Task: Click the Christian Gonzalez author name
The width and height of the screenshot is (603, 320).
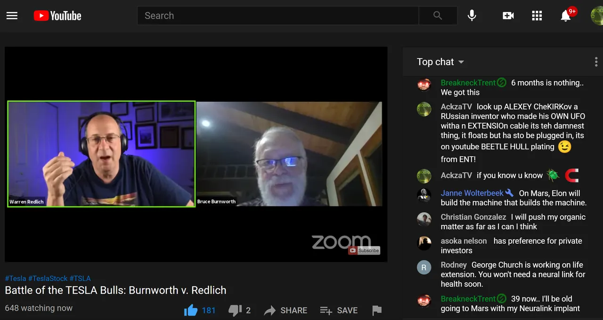Action: pos(473,217)
